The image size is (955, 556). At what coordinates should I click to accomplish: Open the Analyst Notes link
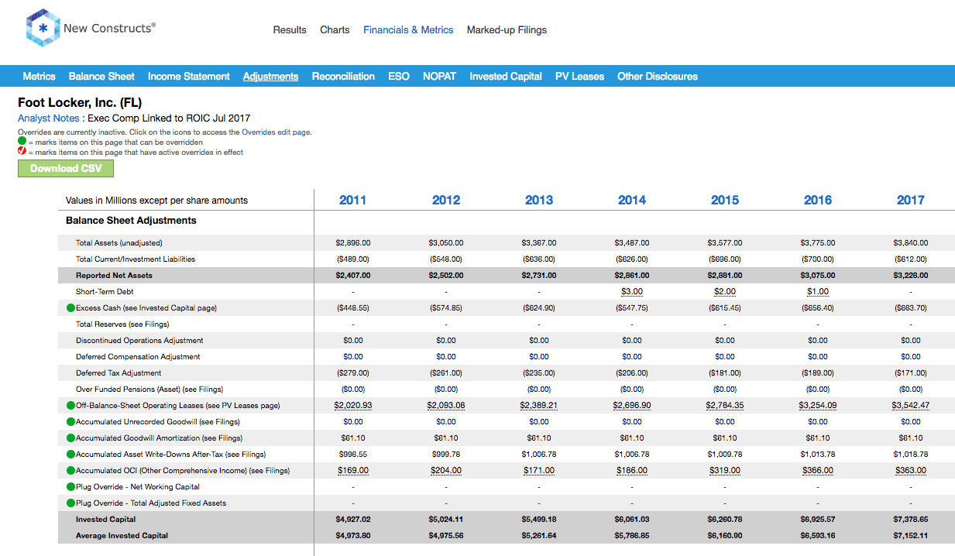(x=48, y=118)
